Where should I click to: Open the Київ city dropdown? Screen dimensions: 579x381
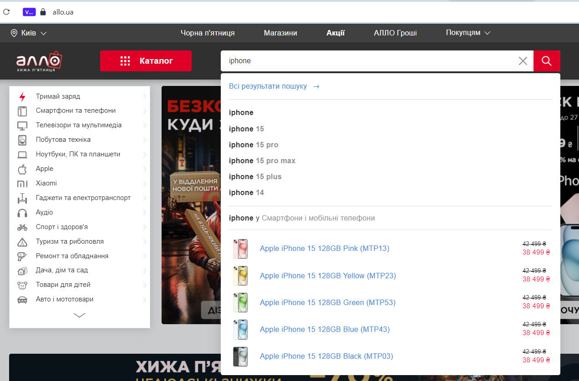tap(29, 33)
